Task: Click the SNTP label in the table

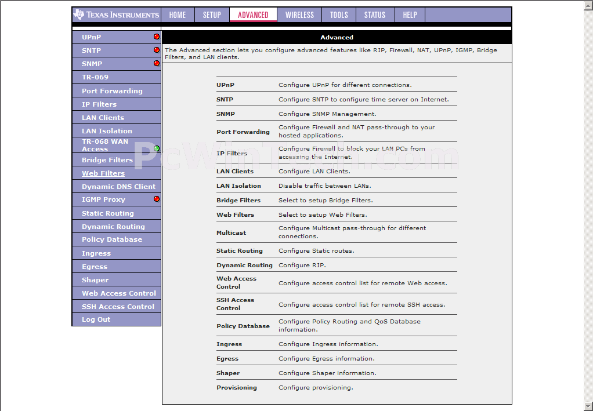Action: click(225, 99)
